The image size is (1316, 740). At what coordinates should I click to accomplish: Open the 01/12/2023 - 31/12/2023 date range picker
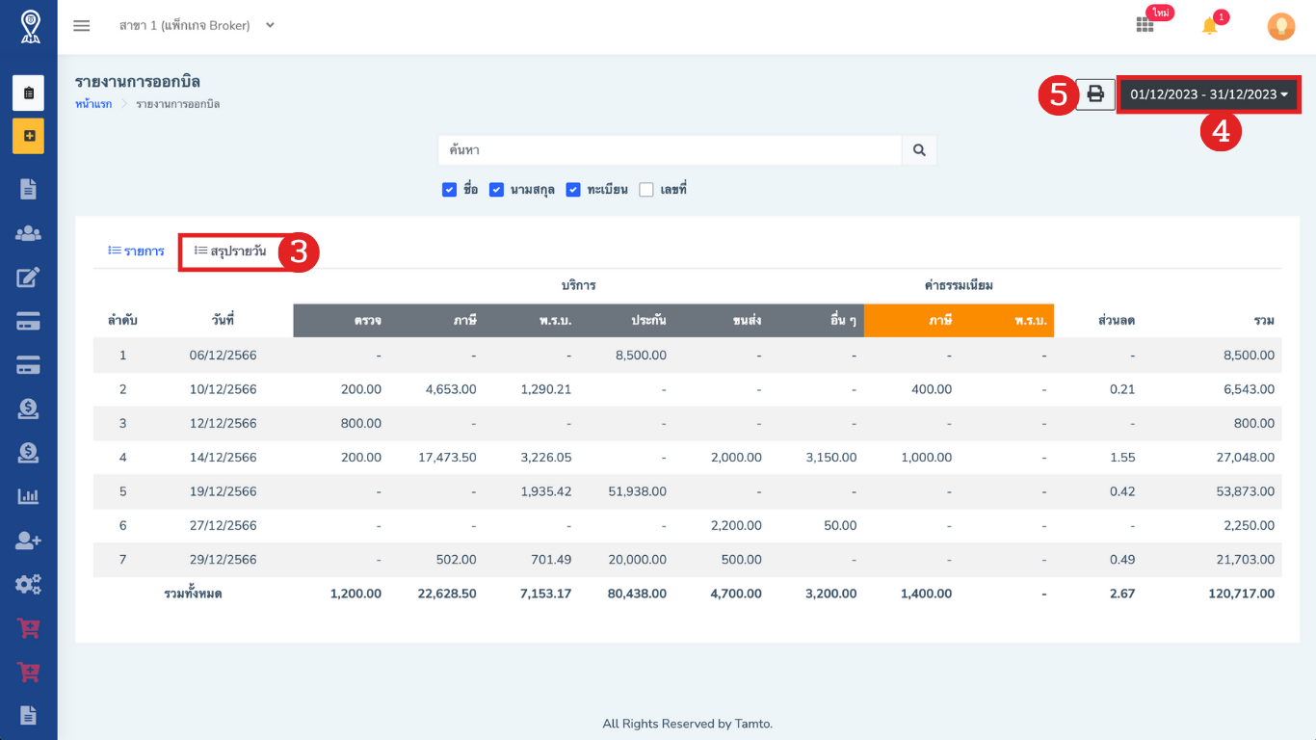click(1209, 94)
